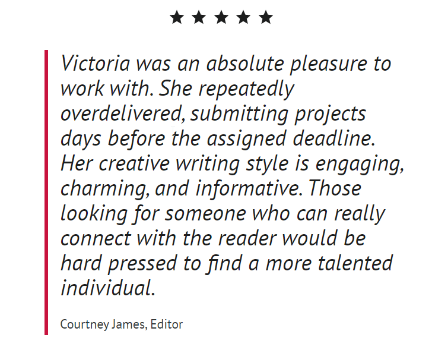Select the middle star of the rating
This screenshot has width=432, height=347.
221,18
